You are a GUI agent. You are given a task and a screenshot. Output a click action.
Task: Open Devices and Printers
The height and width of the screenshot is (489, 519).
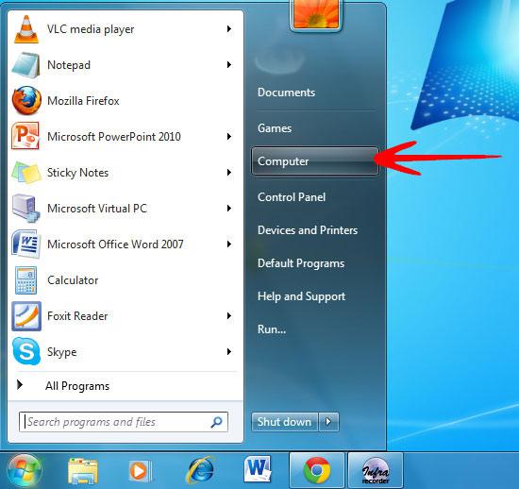[x=308, y=230]
